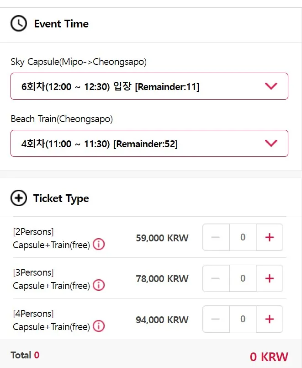
Task: Click the 2Persons quantity number field
Action: pyautogui.click(x=243, y=237)
